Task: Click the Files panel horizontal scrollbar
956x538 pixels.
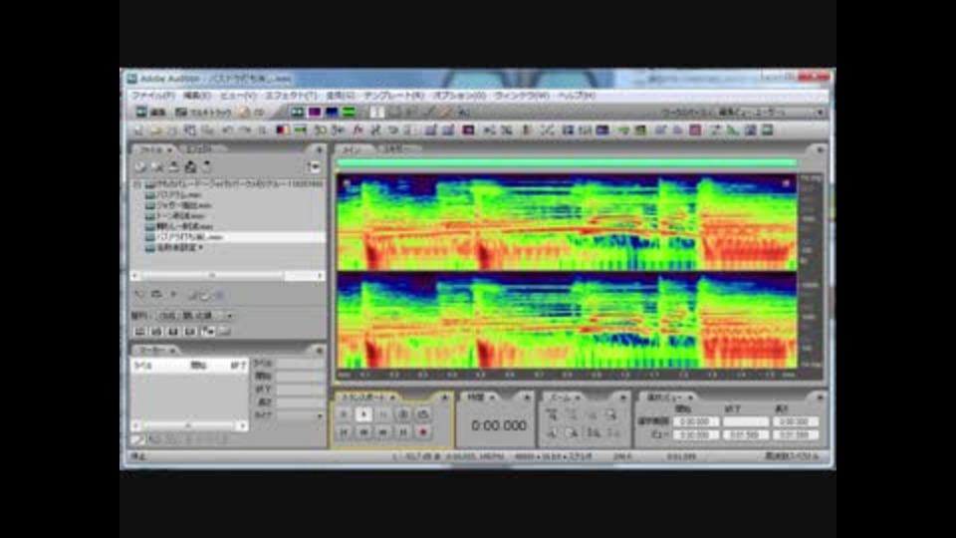Action: coord(227,276)
